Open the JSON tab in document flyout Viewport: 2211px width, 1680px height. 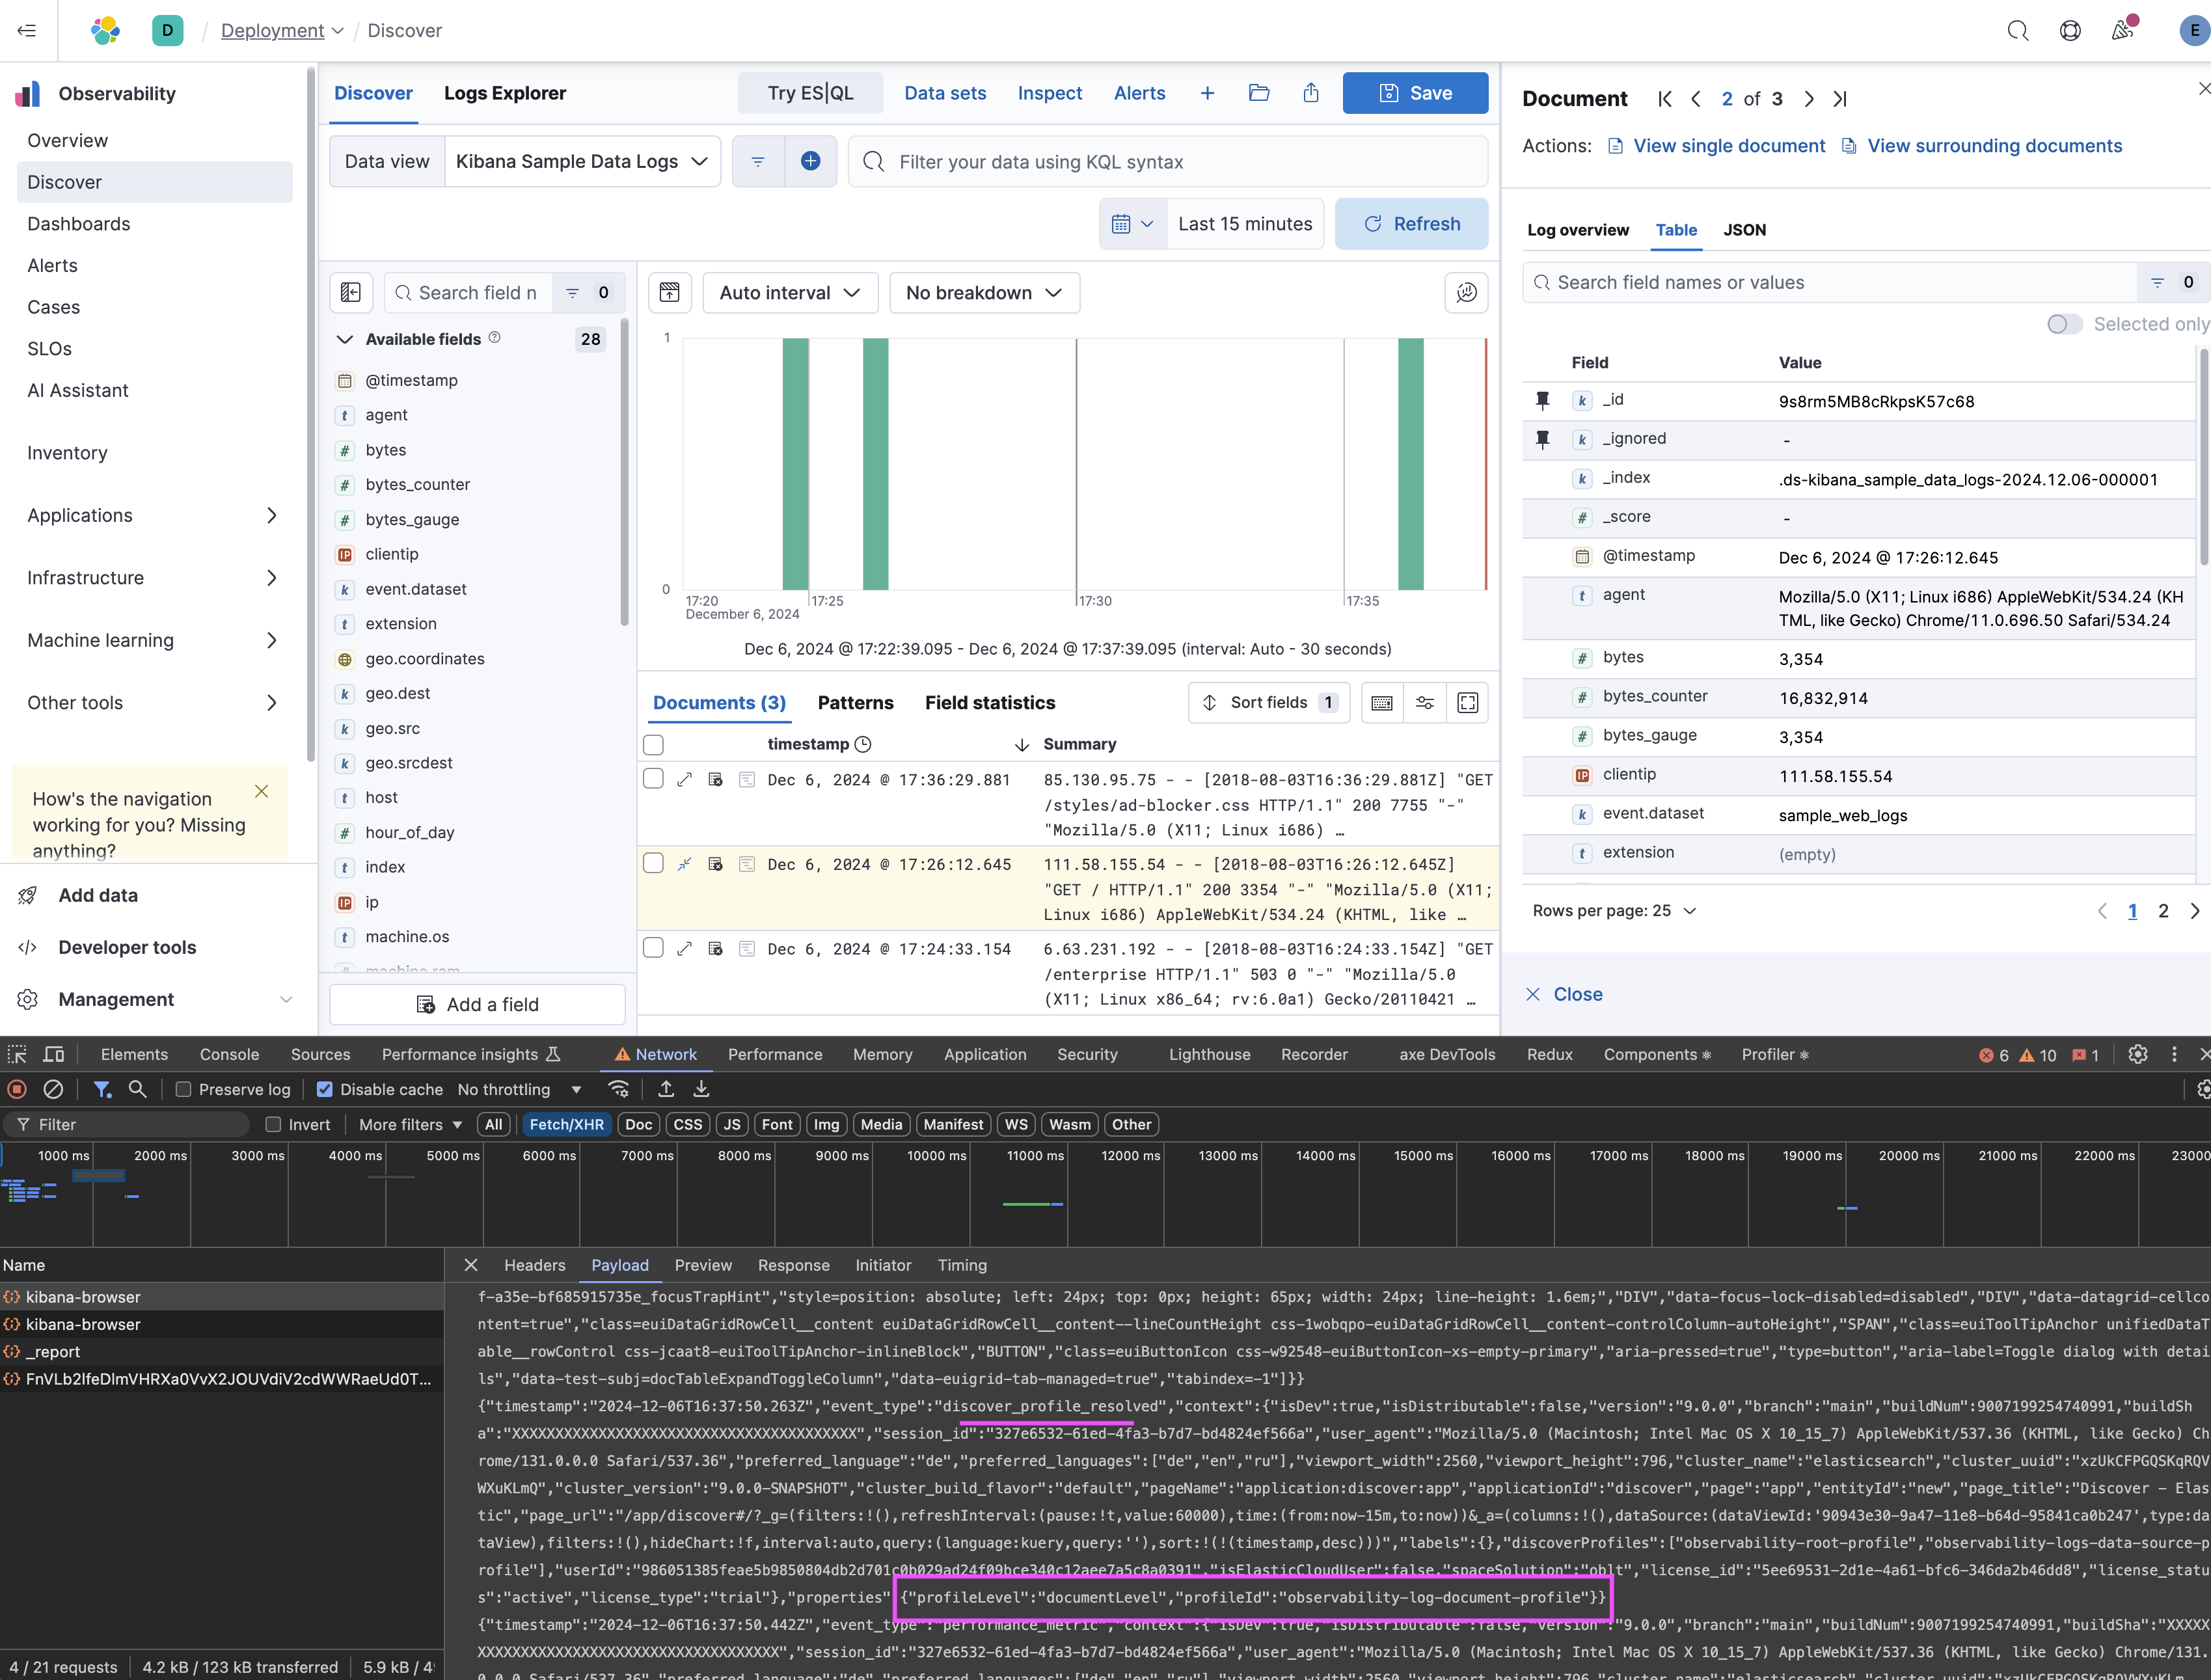1744,230
